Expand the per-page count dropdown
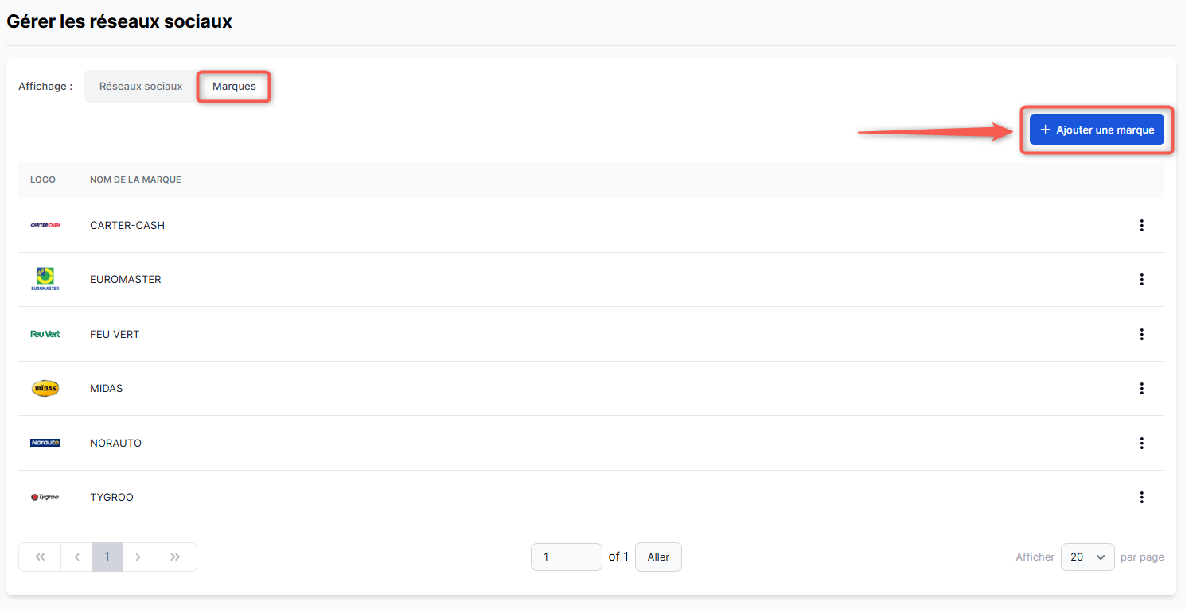The image size is (1185, 609). (x=1087, y=557)
